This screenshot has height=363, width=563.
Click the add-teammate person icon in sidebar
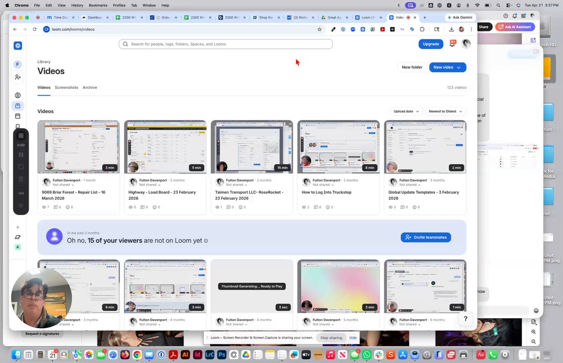coord(18,77)
